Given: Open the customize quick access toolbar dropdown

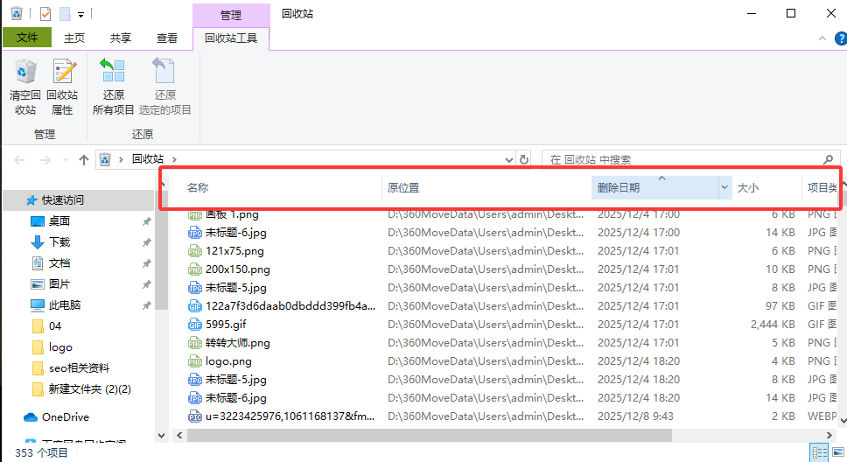Looking at the screenshot, I should click(80, 15).
